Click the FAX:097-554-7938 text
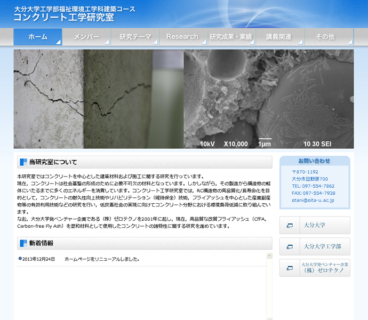368x320 pixels. [x=314, y=193]
